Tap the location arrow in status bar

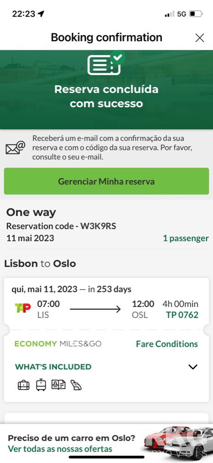[41, 13]
